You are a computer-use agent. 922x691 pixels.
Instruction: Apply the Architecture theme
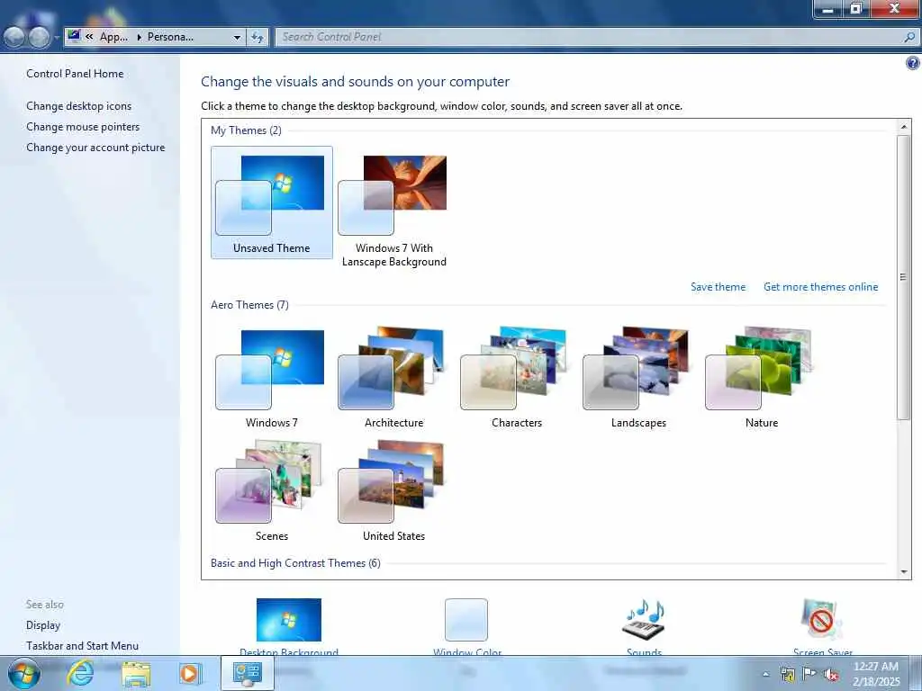393,379
